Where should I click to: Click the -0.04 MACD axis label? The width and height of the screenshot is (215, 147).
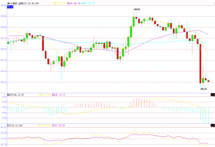4,113
